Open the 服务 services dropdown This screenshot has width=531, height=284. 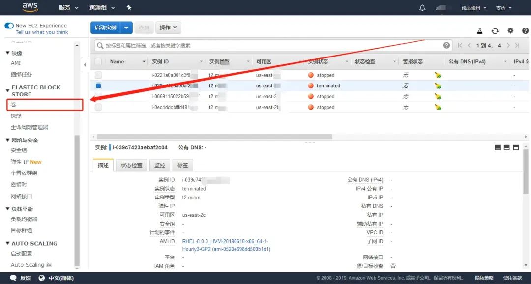(68, 8)
